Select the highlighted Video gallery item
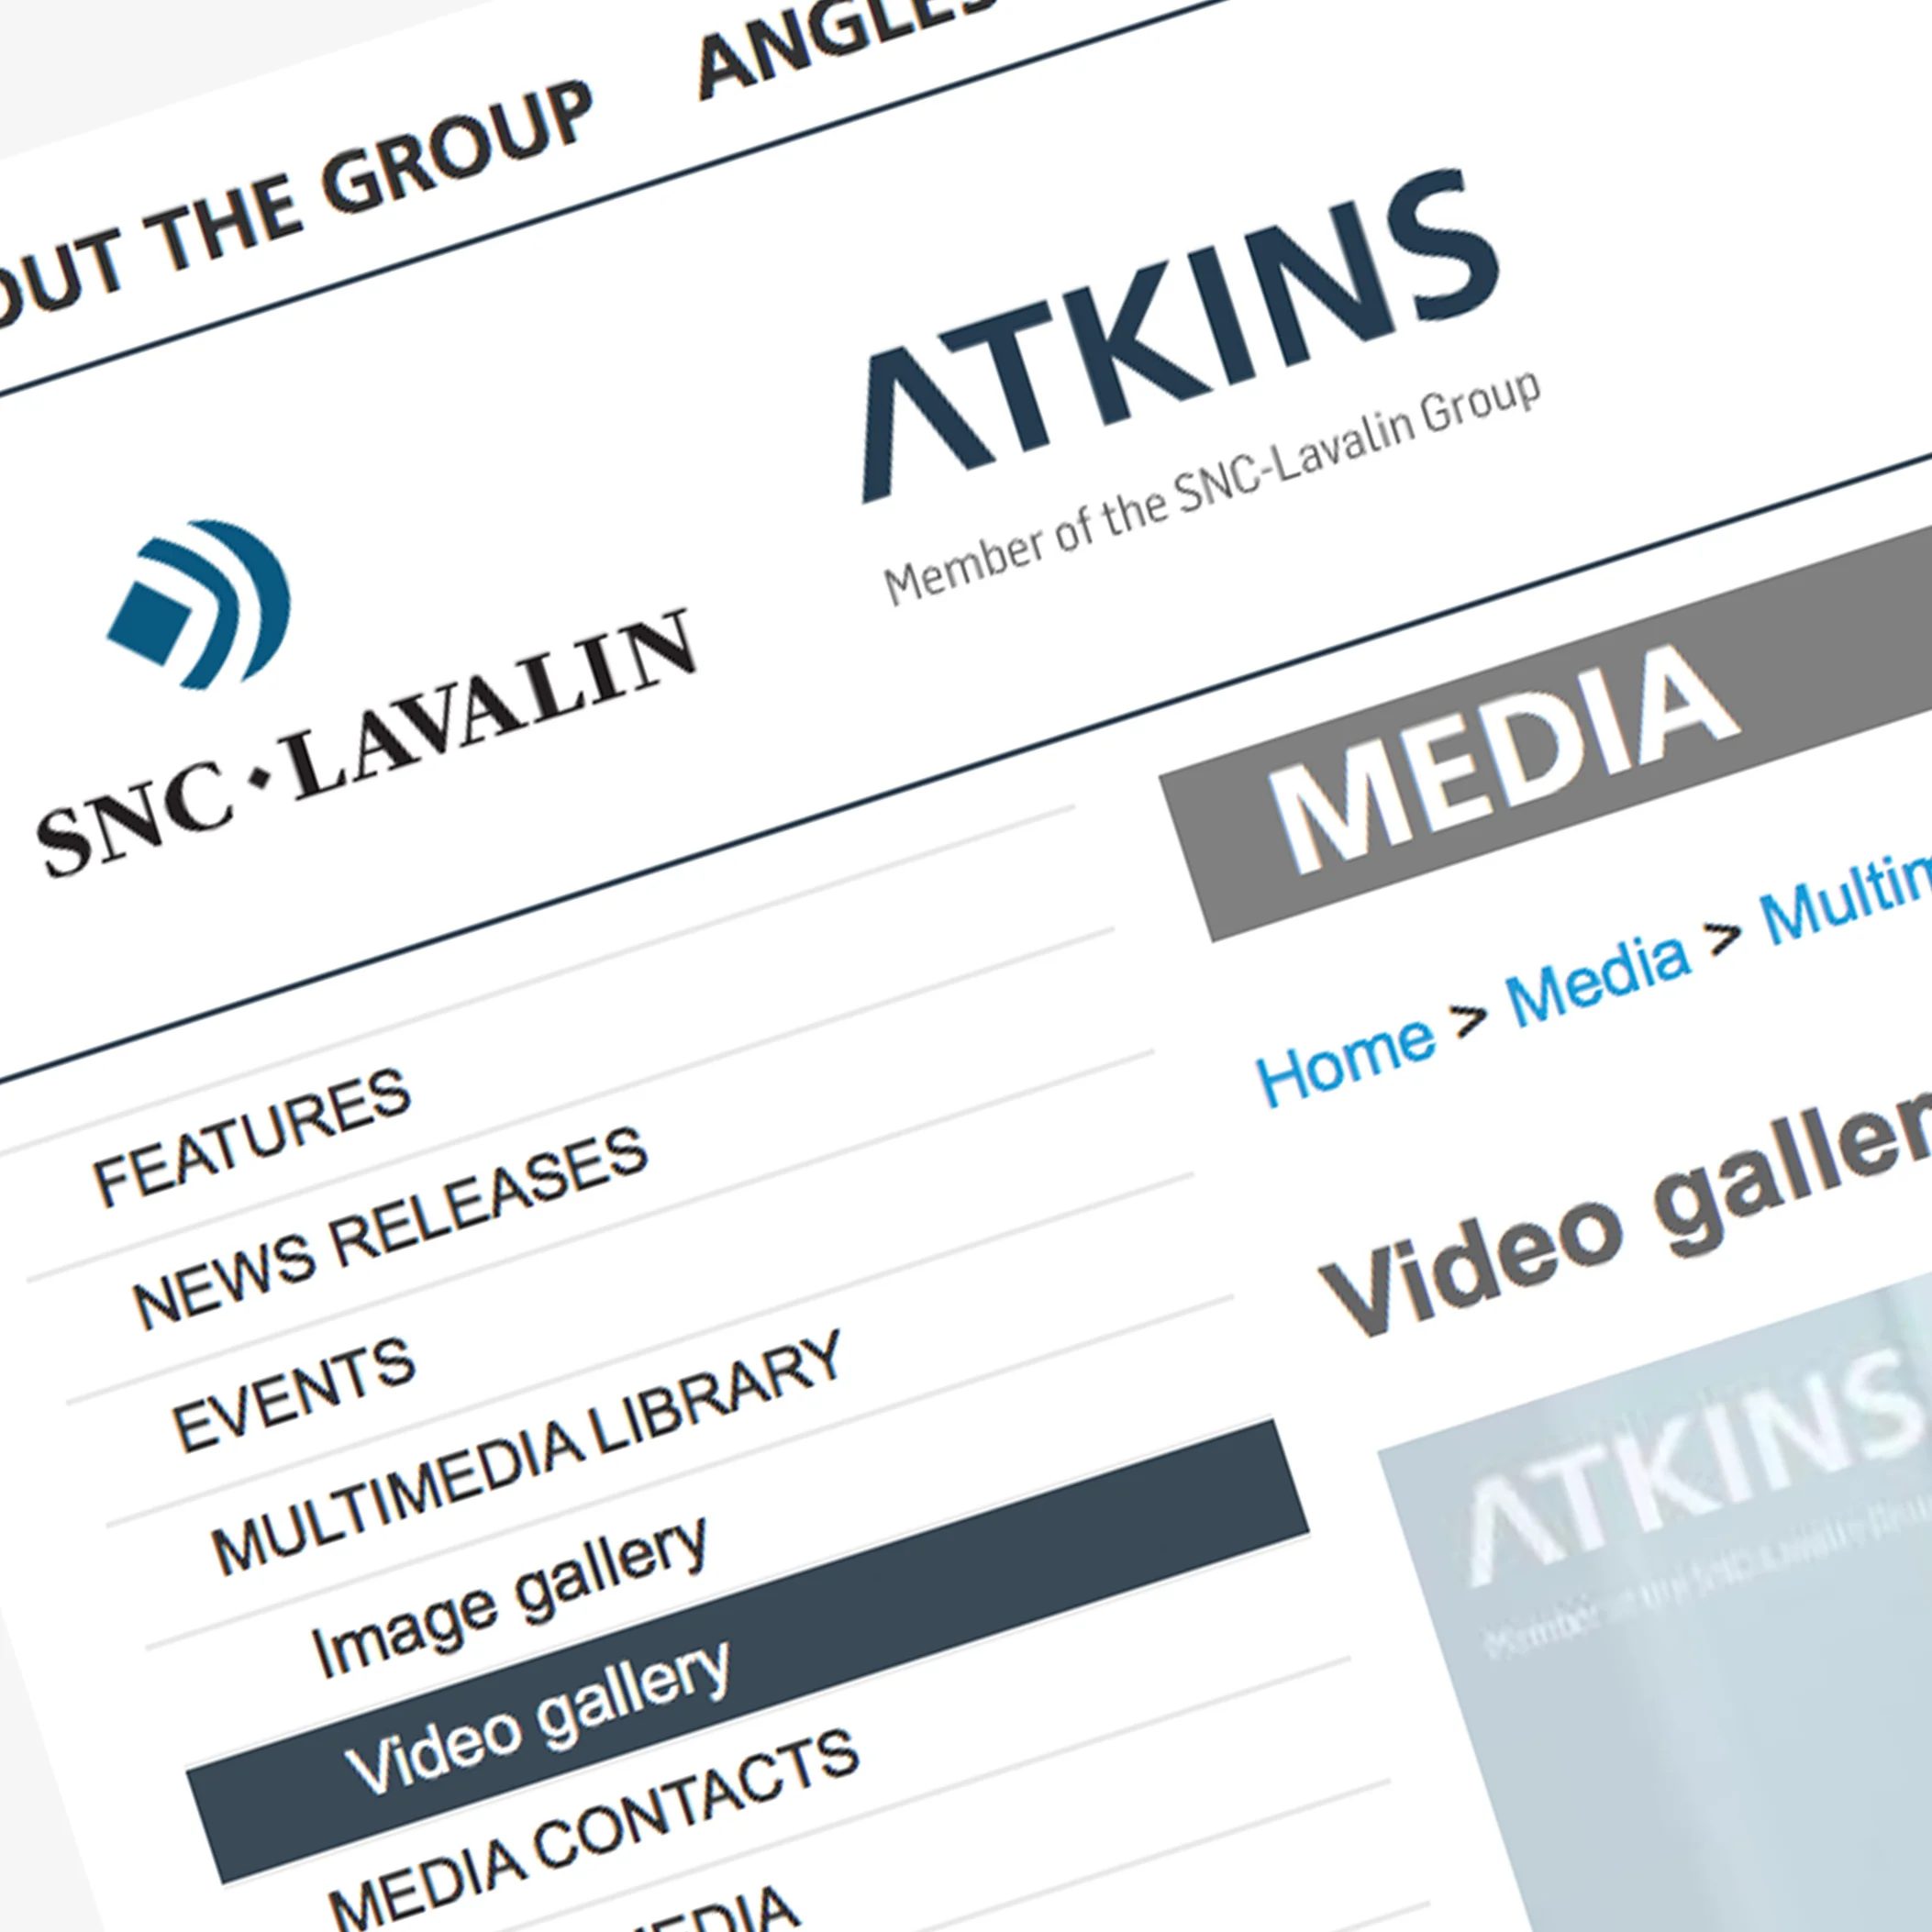This screenshot has width=1932, height=1932. click(x=748, y=1650)
